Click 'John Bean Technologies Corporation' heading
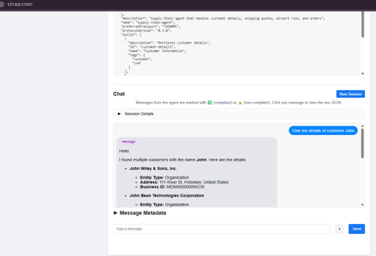This screenshot has width=376, height=256. [x=167, y=196]
